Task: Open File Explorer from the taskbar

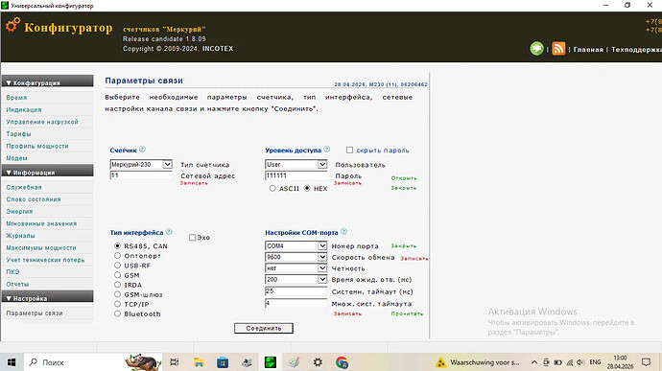Action: [x=199, y=362]
